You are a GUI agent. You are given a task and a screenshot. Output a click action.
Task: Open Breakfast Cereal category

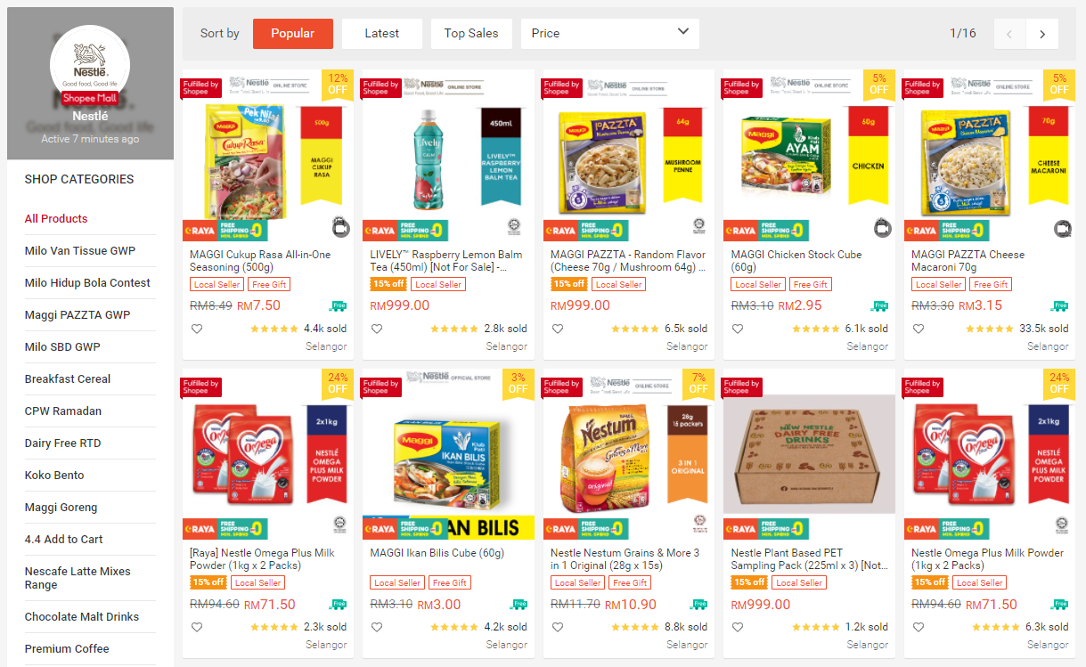68,378
